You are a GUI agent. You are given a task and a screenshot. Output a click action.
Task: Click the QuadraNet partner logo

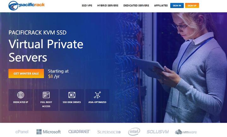(79, 132)
